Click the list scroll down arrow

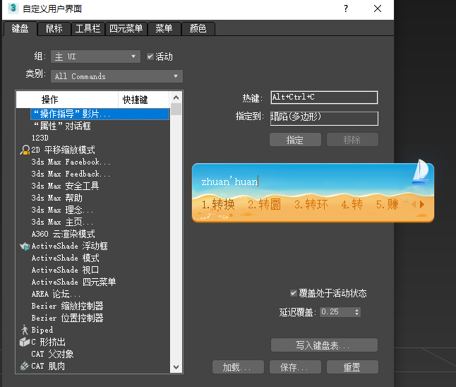[x=176, y=367]
